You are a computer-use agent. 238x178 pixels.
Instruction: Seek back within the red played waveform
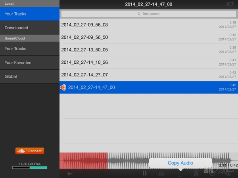(x=83, y=161)
